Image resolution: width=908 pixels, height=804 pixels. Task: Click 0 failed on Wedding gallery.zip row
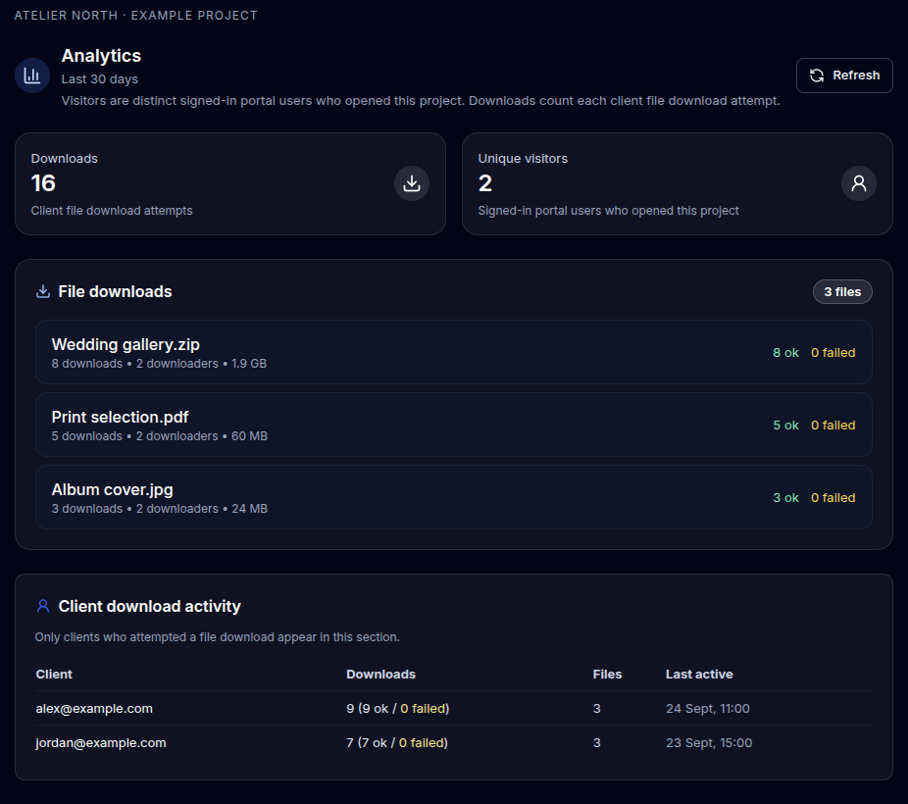coord(832,353)
